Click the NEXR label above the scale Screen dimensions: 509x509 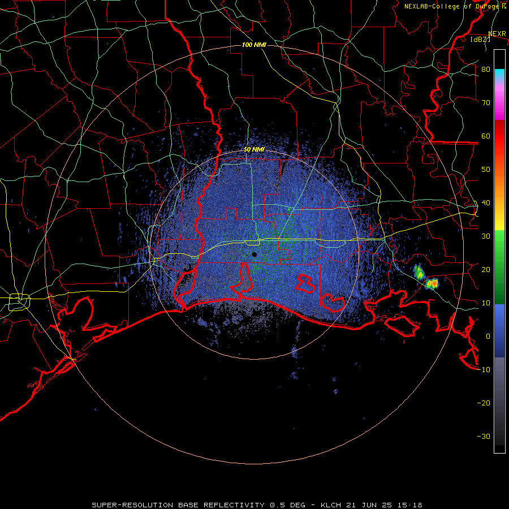coord(497,34)
